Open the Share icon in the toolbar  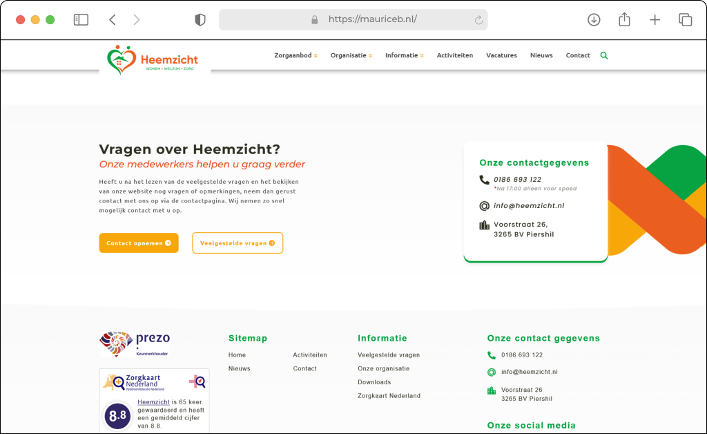pos(624,19)
